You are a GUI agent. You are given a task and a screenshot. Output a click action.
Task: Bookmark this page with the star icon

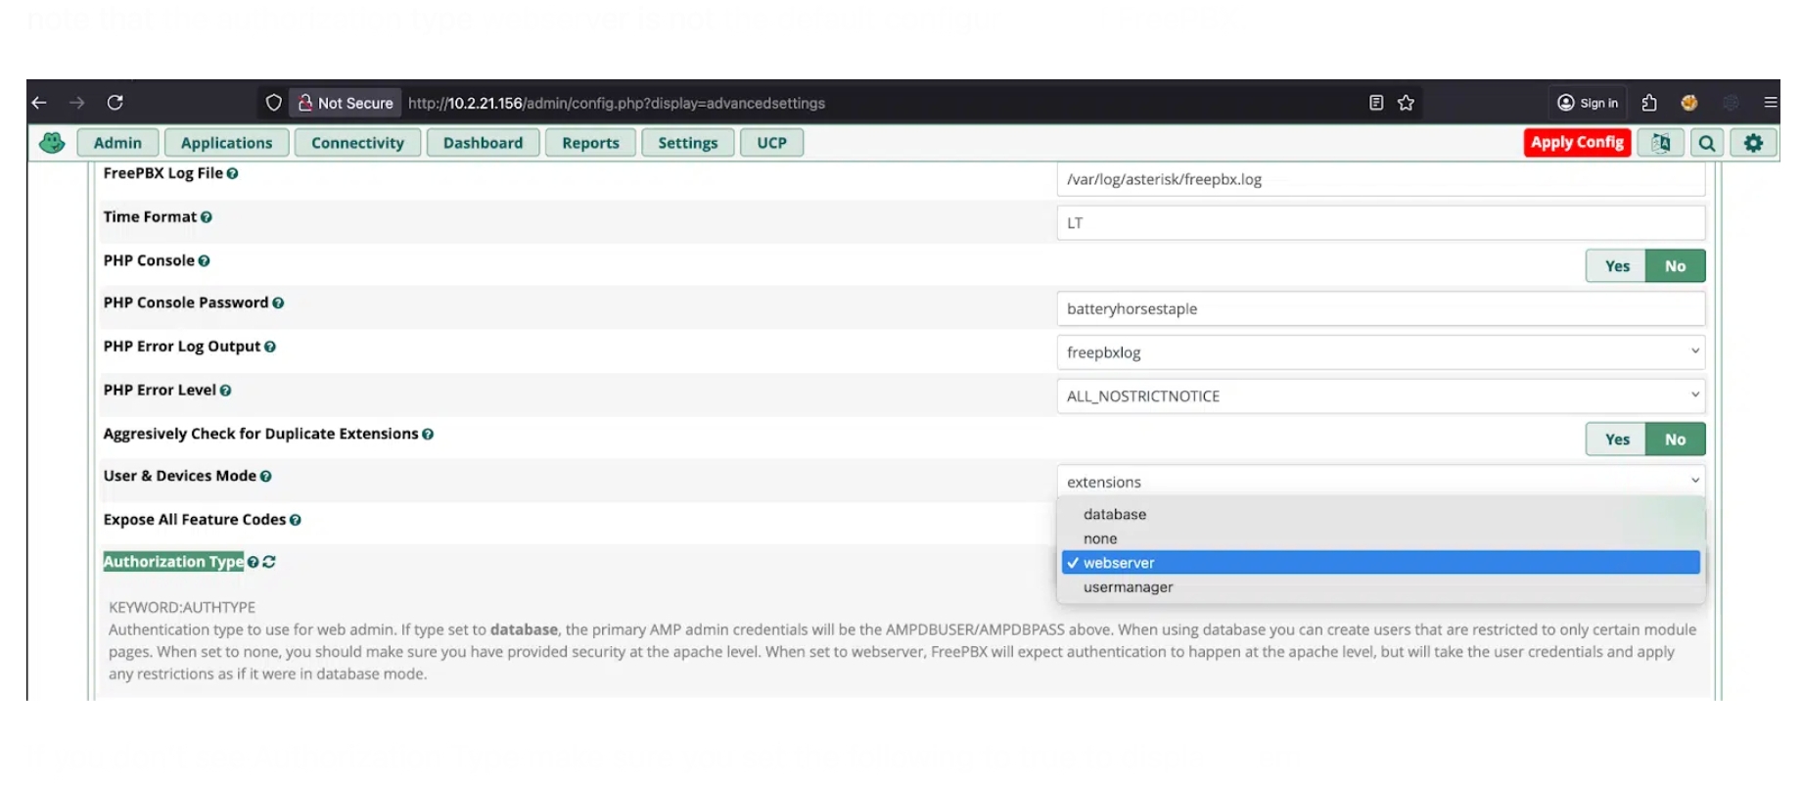1406,103
